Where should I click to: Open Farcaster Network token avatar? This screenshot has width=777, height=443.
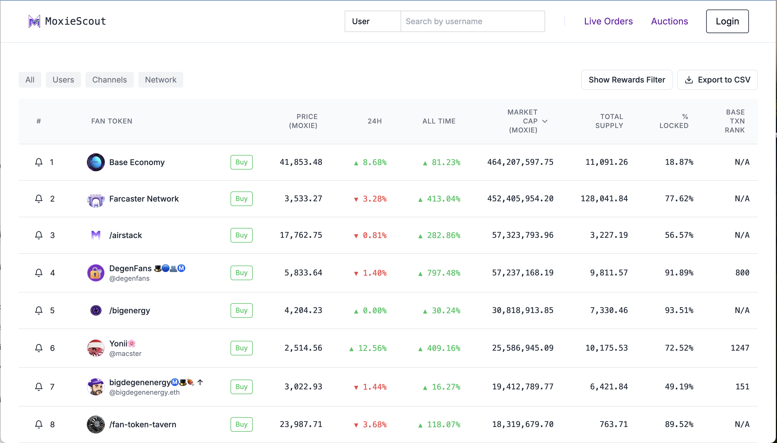(96, 199)
